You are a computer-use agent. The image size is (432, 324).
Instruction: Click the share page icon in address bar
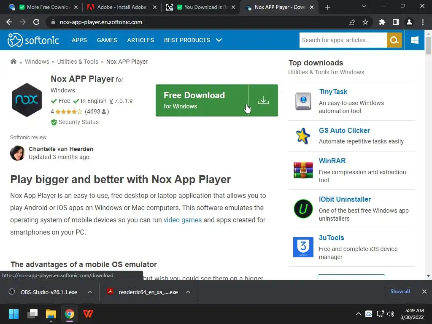click(352, 22)
